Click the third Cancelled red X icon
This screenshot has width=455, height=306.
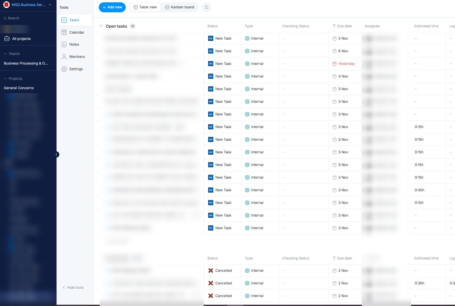coord(211,296)
